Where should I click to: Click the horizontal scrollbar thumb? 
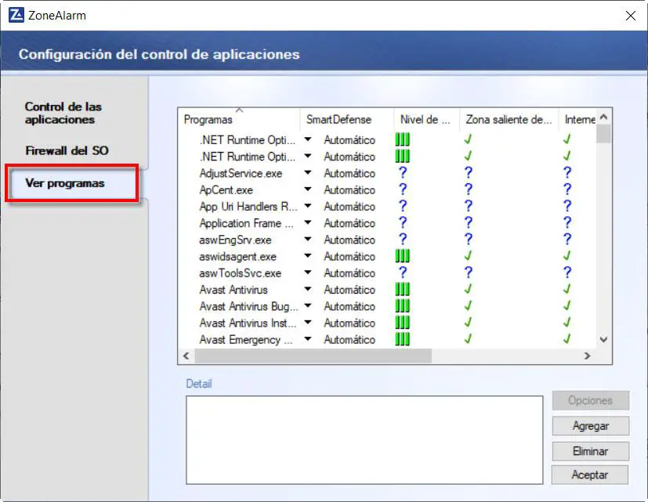[313, 356]
